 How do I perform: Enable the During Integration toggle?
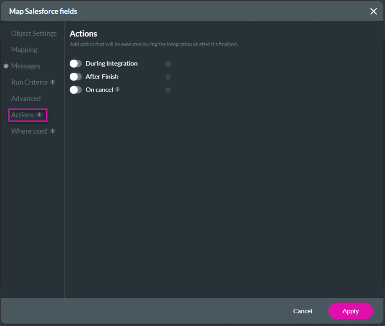[x=76, y=64]
